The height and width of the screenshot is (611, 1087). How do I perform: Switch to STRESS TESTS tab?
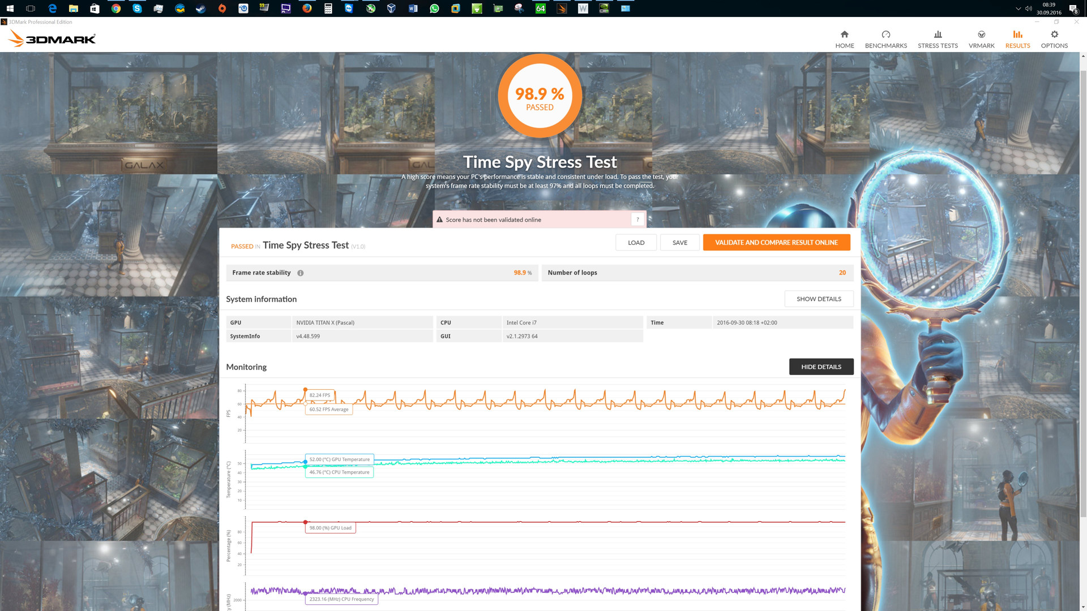938,40
